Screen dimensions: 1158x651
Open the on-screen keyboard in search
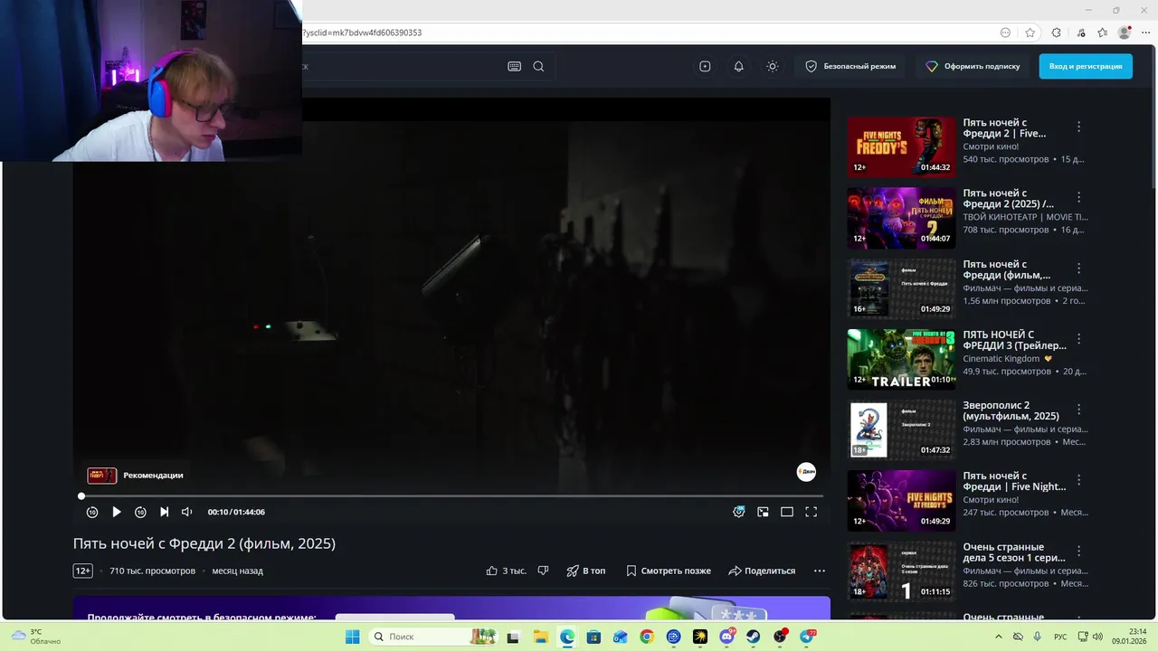pos(515,66)
